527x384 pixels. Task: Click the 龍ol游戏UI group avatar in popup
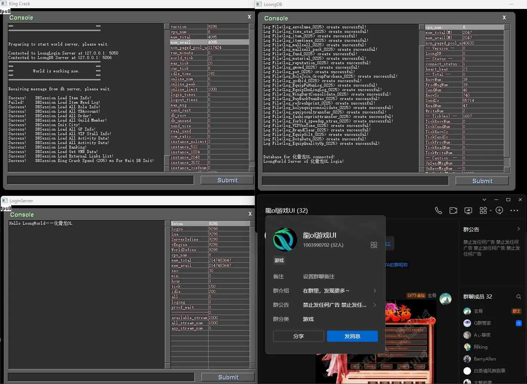[x=285, y=240]
